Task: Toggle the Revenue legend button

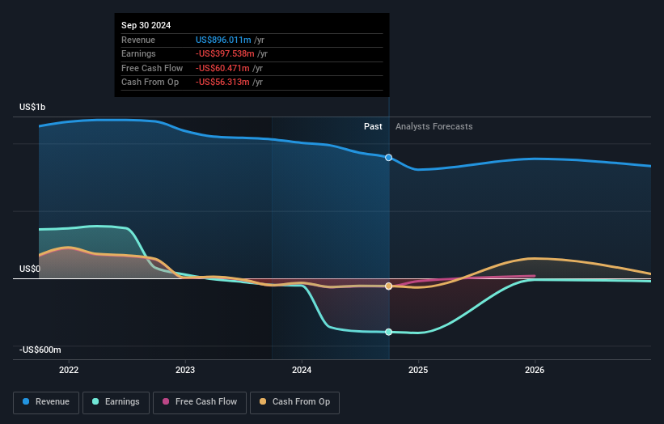Action: pos(46,402)
